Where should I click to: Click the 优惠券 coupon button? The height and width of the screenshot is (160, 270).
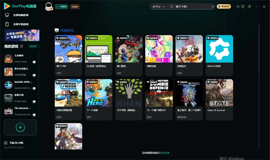[75, 7]
